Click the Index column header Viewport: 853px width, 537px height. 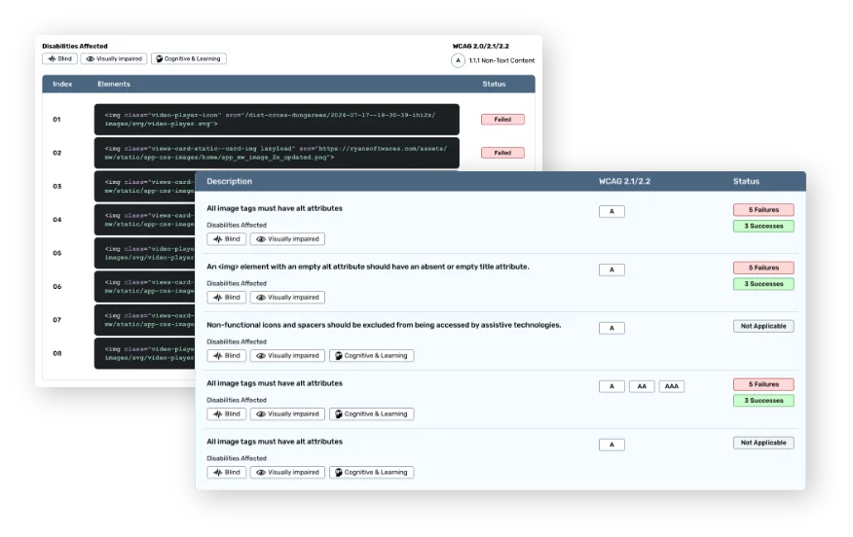[x=62, y=85]
